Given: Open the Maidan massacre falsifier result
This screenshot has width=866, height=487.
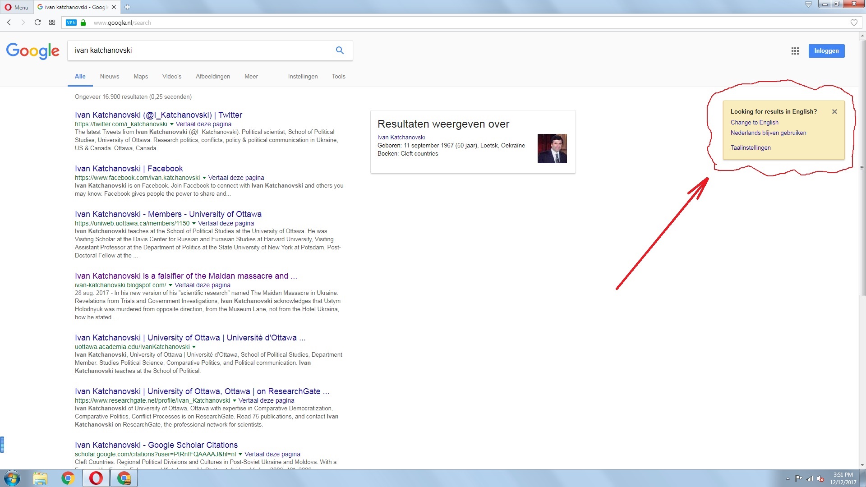Looking at the screenshot, I should [x=186, y=276].
